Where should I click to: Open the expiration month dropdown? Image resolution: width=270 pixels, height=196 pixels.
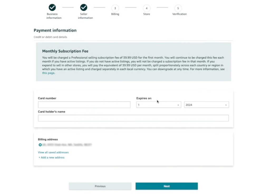pyautogui.click(x=158, y=104)
